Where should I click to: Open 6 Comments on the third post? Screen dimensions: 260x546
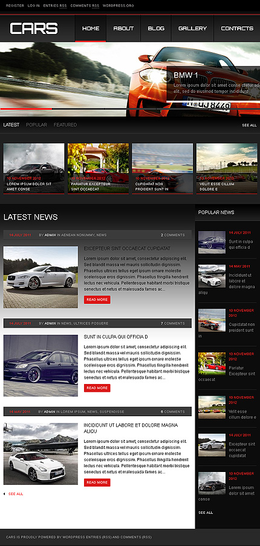[x=173, y=411]
